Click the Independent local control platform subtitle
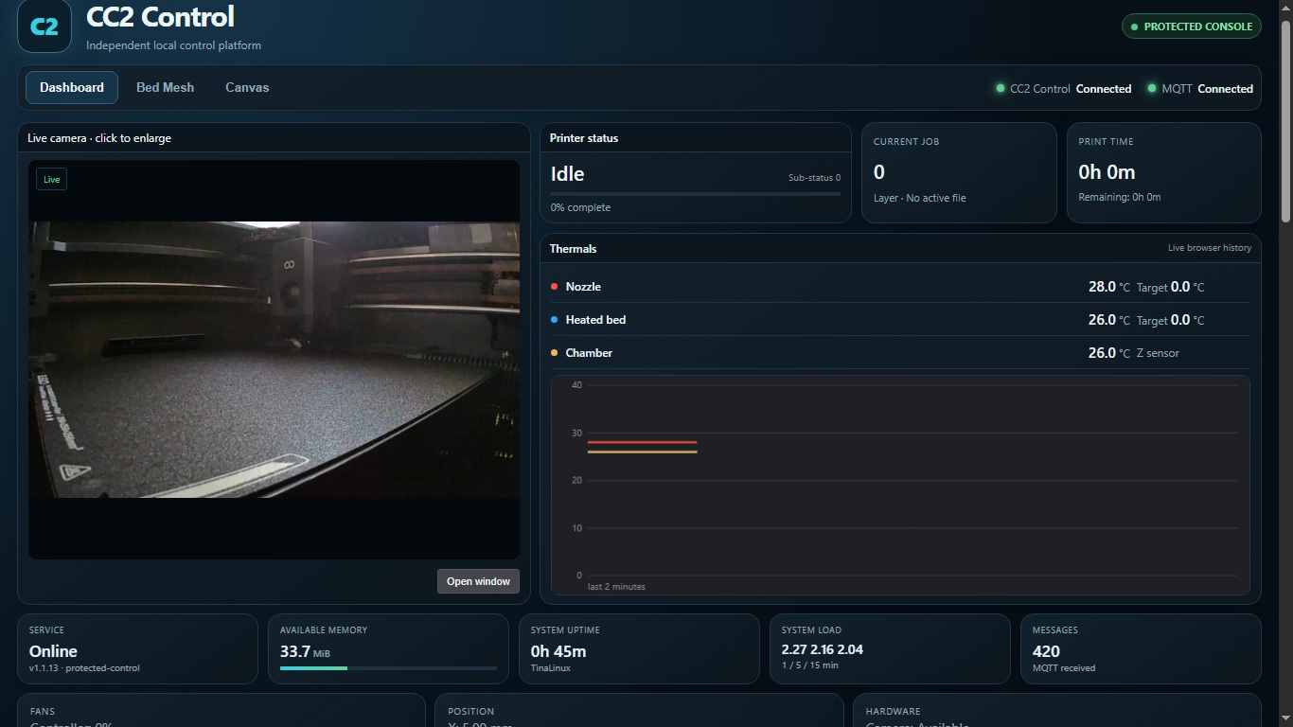 point(173,45)
